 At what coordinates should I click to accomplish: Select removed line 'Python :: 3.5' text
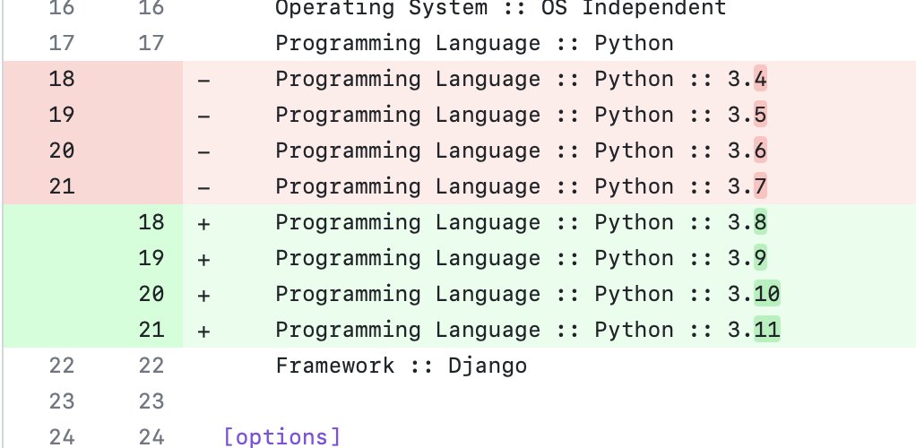(x=680, y=115)
